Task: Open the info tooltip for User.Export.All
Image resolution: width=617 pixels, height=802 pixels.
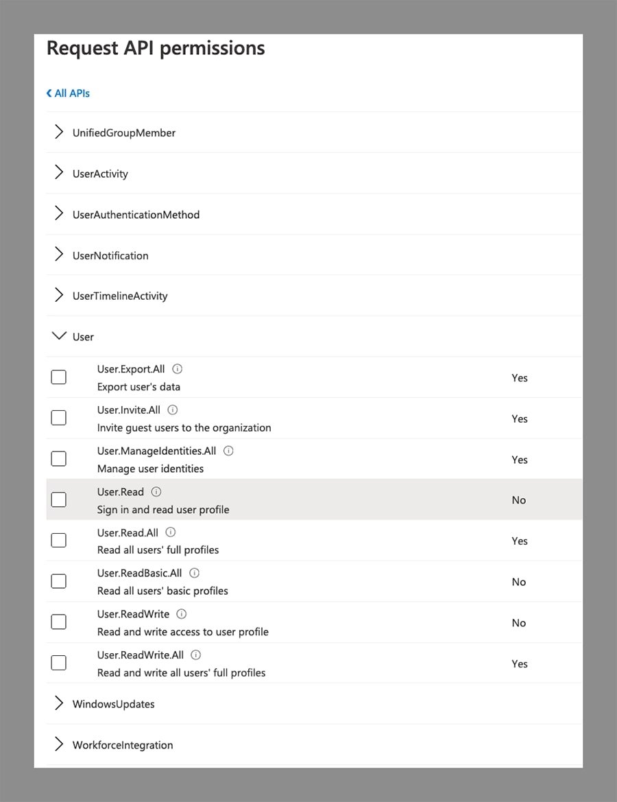Action: [x=177, y=368]
